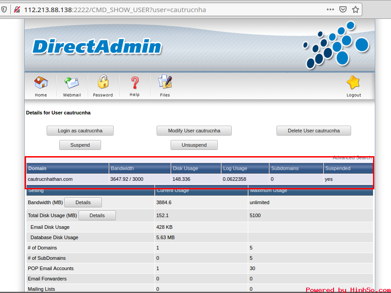The image size is (391, 293).
Task: Select suspended value yes
Action: pyautogui.click(x=329, y=179)
